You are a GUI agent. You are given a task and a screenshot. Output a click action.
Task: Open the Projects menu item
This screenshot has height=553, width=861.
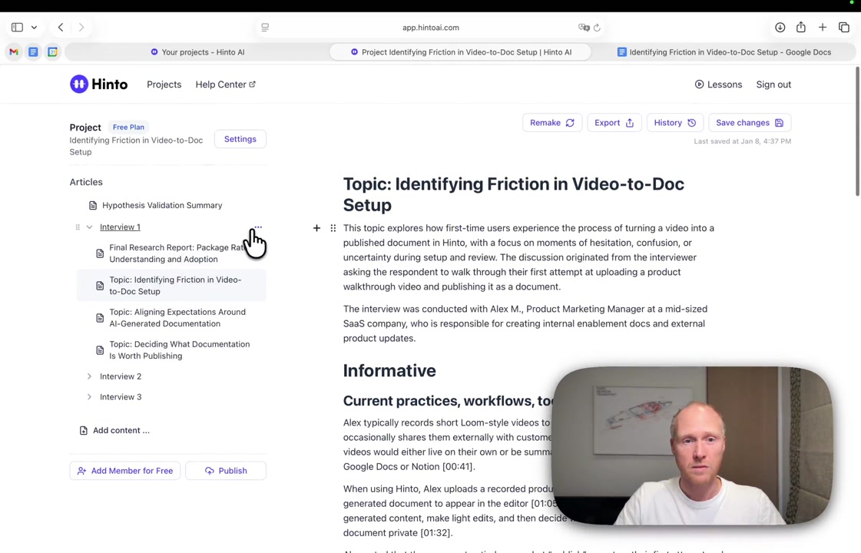pos(164,84)
